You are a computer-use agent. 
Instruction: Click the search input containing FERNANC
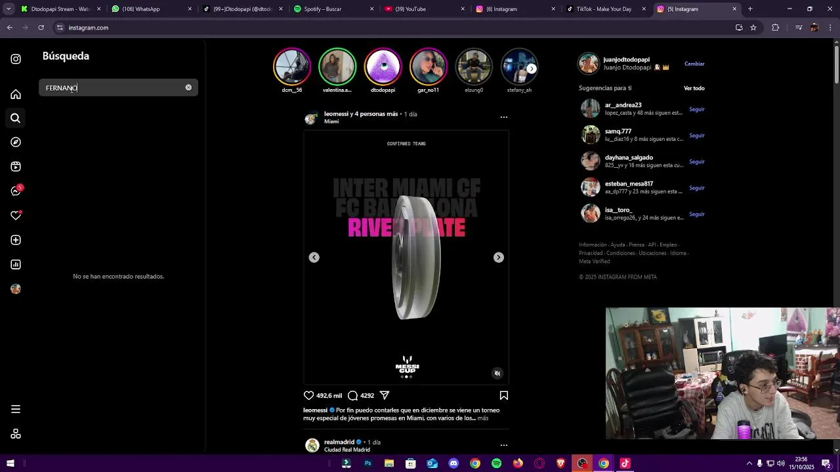coord(118,88)
